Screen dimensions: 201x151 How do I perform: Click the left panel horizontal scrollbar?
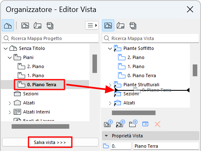pyautogui.click(x=40, y=126)
